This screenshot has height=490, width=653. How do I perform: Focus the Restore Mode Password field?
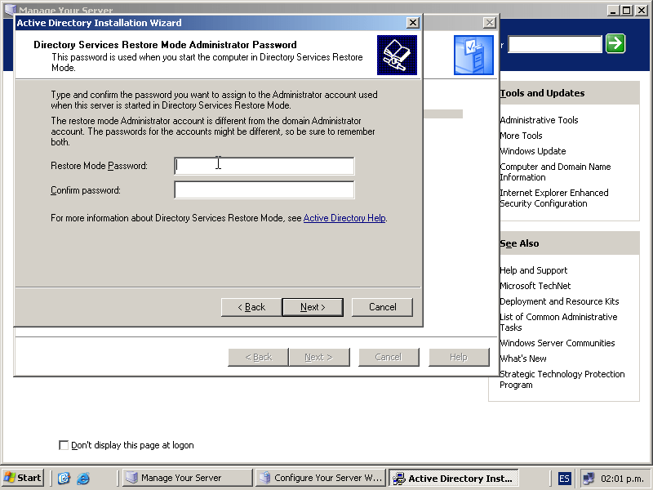pyautogui.click(x=264, y=167)
